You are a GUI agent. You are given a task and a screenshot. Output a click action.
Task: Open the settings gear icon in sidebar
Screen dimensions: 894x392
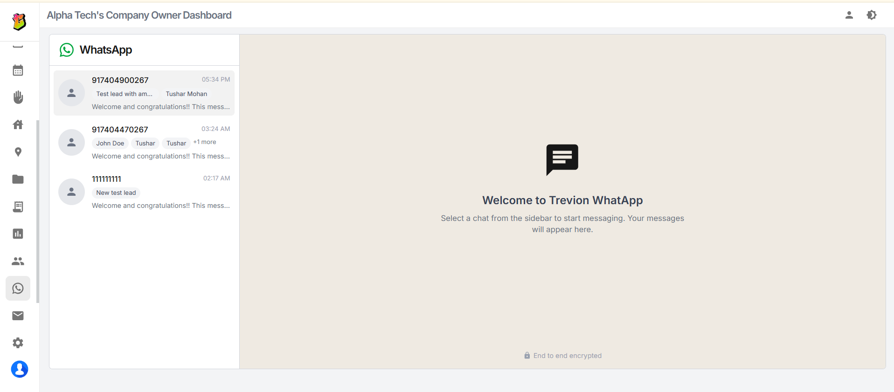18,343
